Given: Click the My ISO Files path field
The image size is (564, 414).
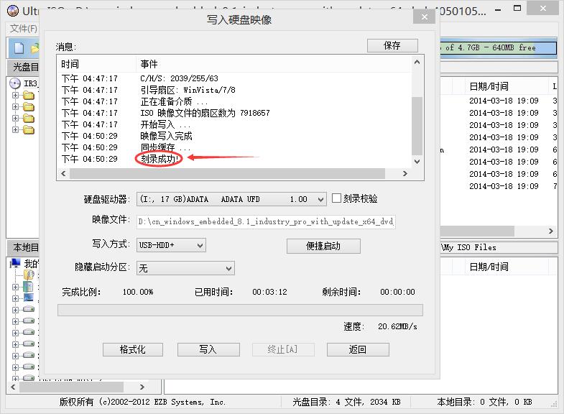Looking at the screenshot, I should click(499, 247).
